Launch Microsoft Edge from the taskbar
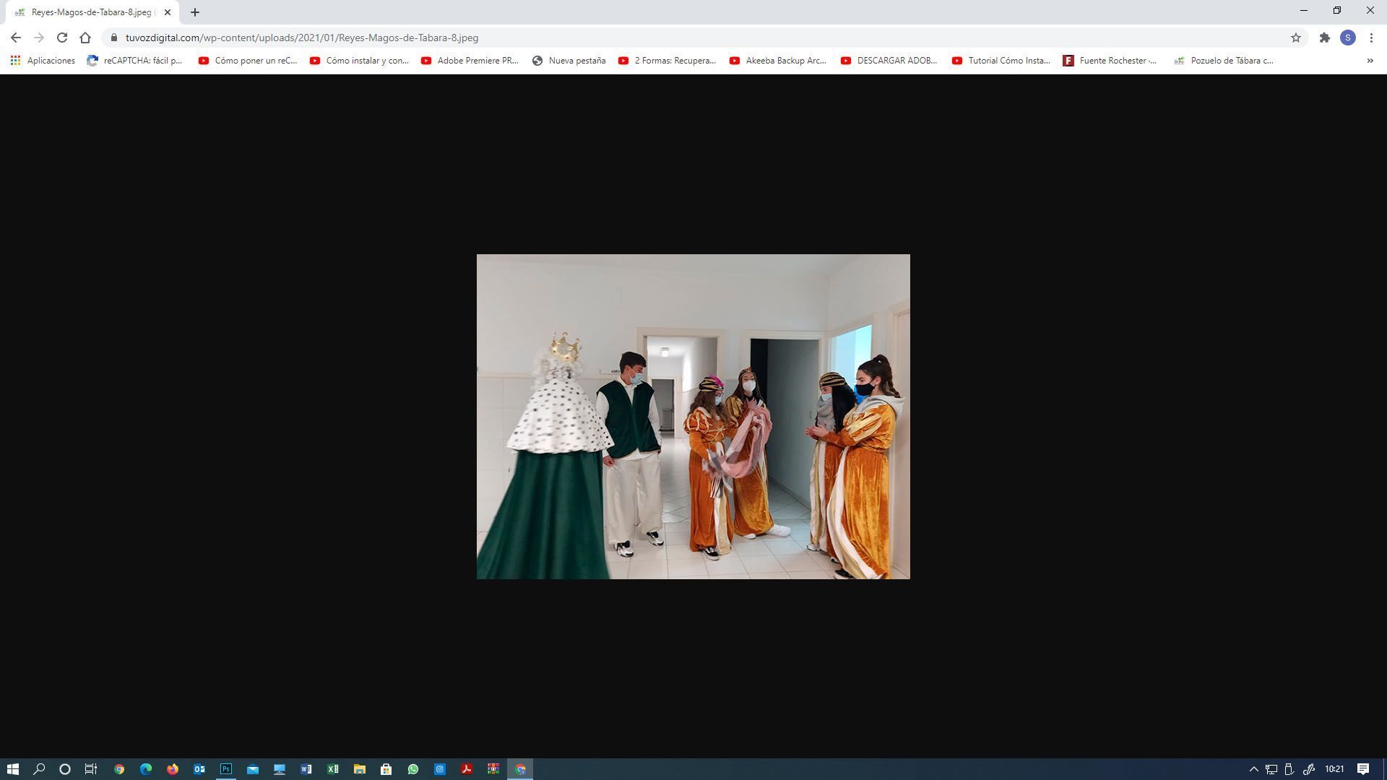 (146, 769)
